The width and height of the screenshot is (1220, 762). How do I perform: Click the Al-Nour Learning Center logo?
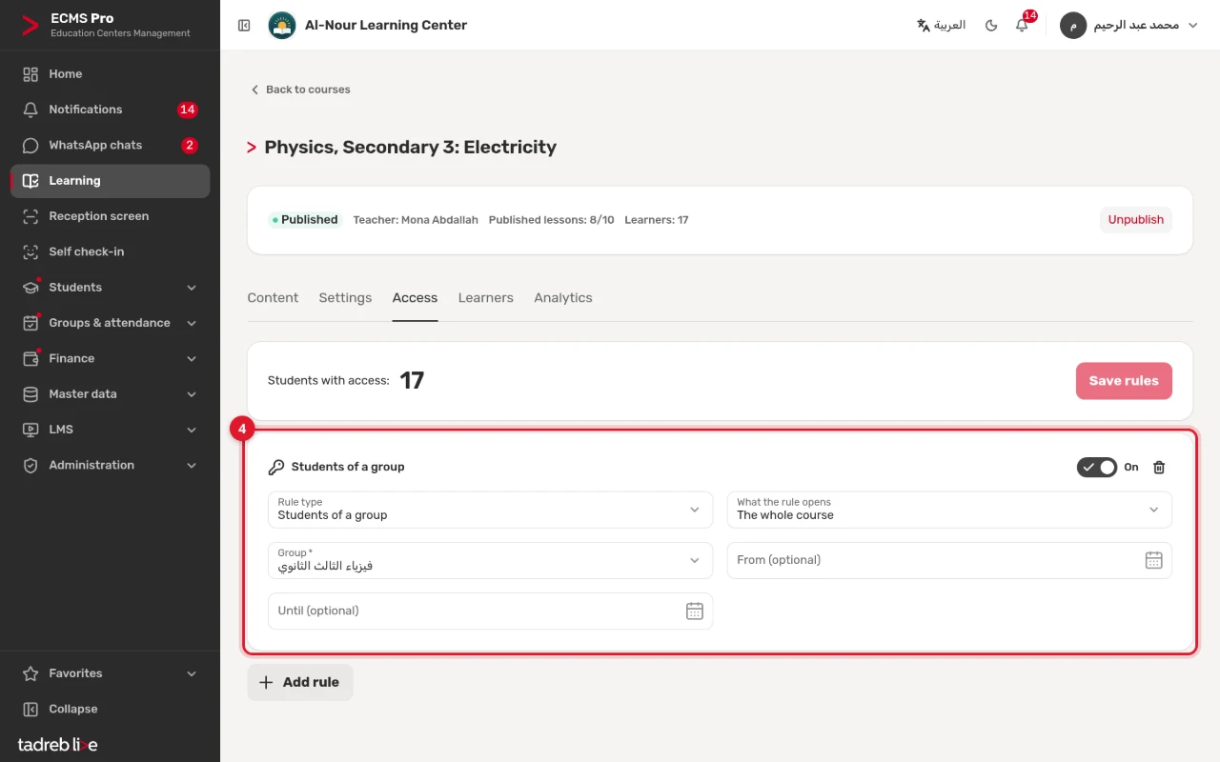click(282, 26)
